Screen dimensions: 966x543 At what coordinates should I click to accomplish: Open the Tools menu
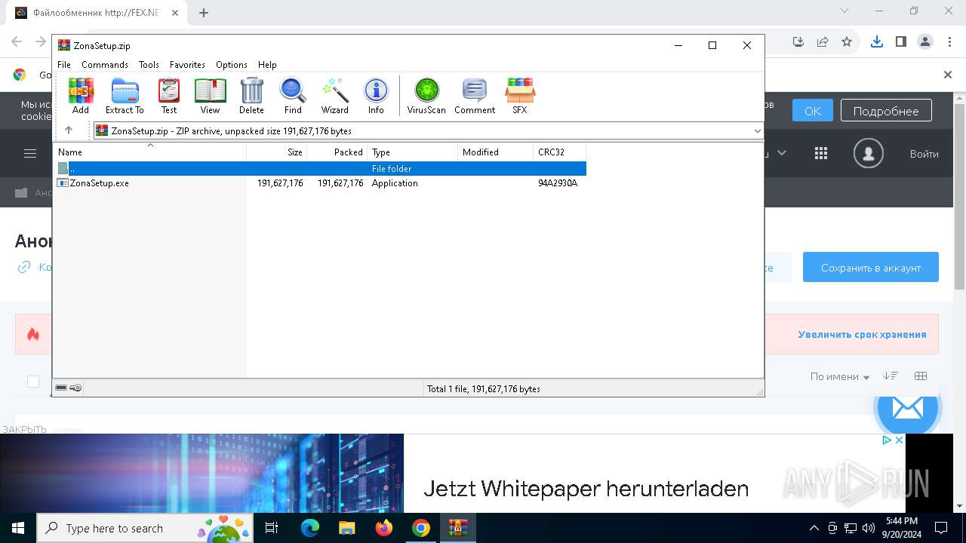[x=149, y=65]
